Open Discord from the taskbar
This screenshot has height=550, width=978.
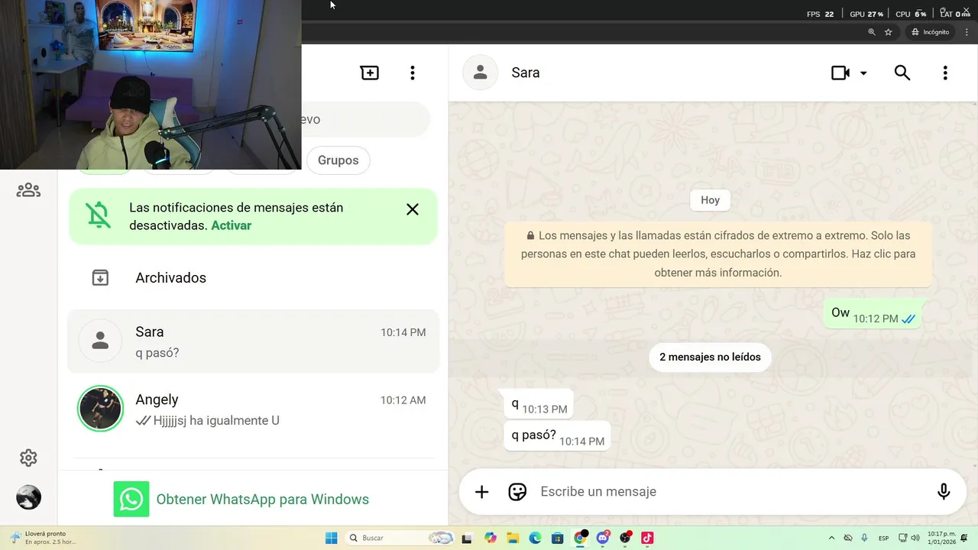point(603,538)
